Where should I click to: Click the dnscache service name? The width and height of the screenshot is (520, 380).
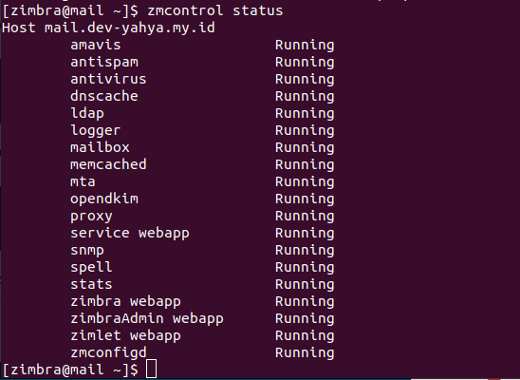point(104,96)
